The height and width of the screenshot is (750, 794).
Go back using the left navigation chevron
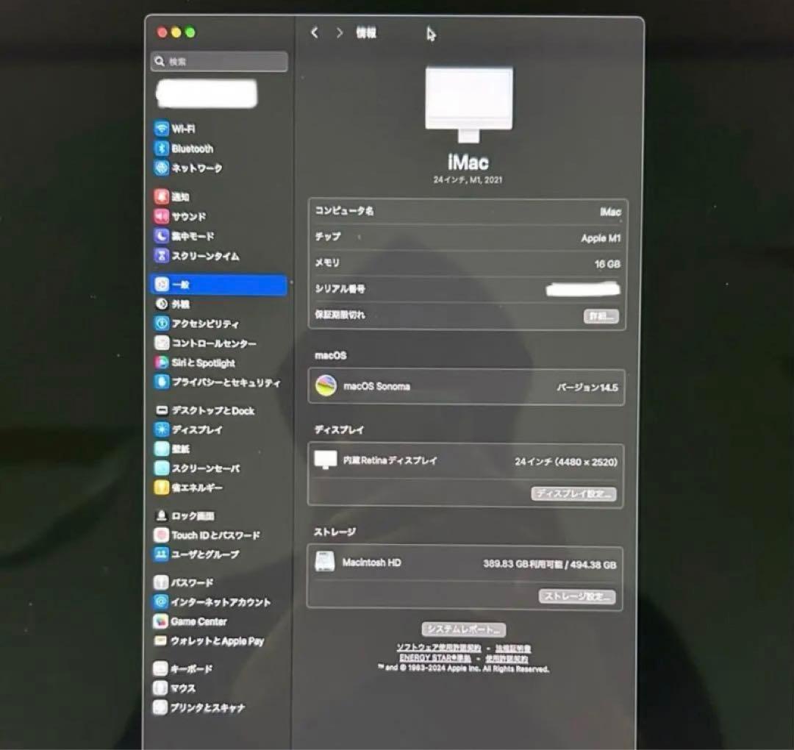[315, 33]
